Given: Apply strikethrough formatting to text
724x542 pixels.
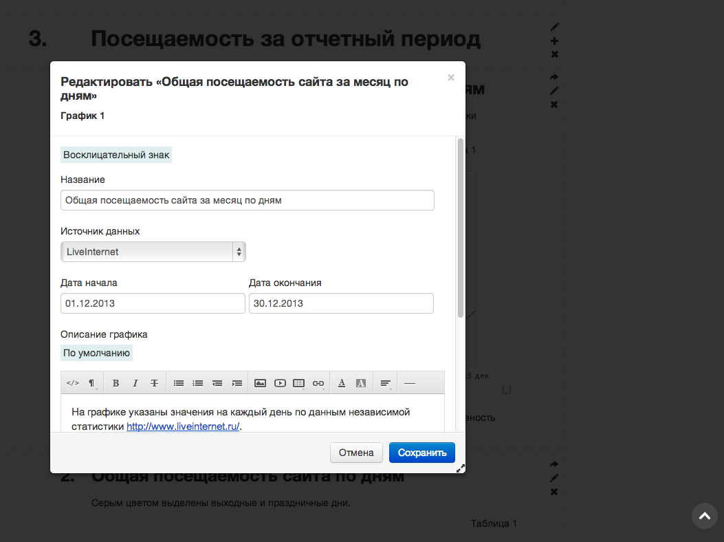Looking at the screenshot, I should point(155,383).
